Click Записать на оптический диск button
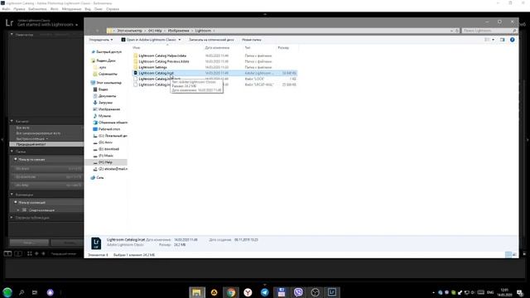 pos(211,40)
